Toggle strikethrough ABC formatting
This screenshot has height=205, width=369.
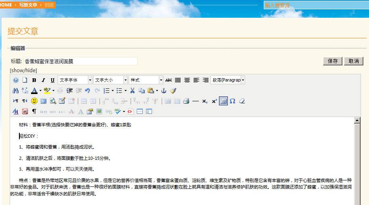click(x=169, y=80)
